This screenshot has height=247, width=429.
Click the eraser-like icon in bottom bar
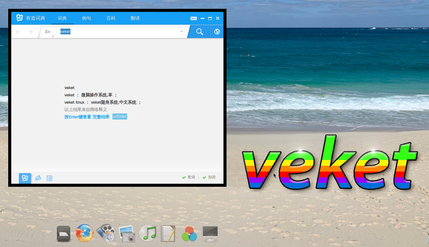(x=38, y=178)
